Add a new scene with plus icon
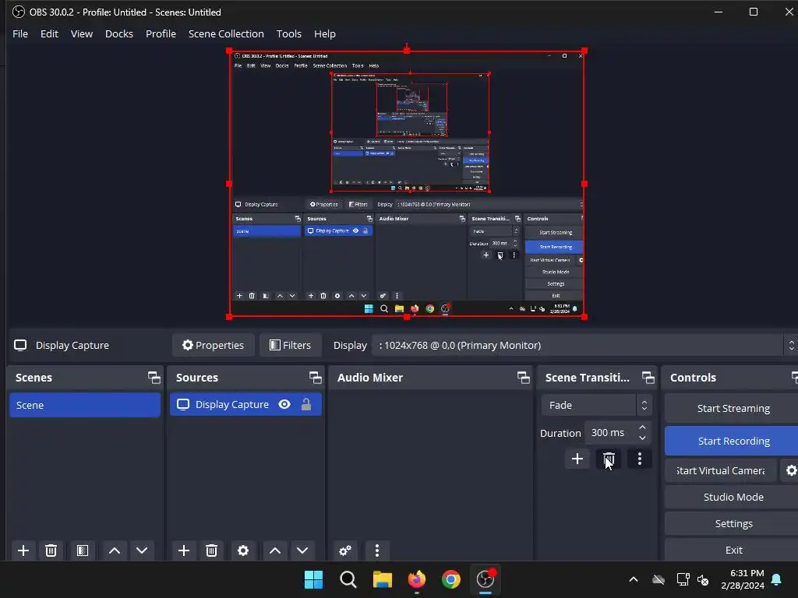This screenshot has width=798, height=598. coord(23,551)
